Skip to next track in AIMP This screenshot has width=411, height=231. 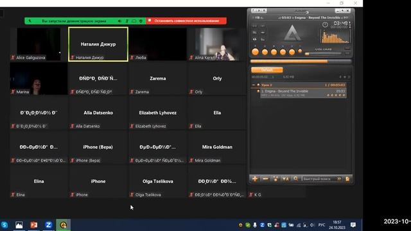tap(292, 52)
